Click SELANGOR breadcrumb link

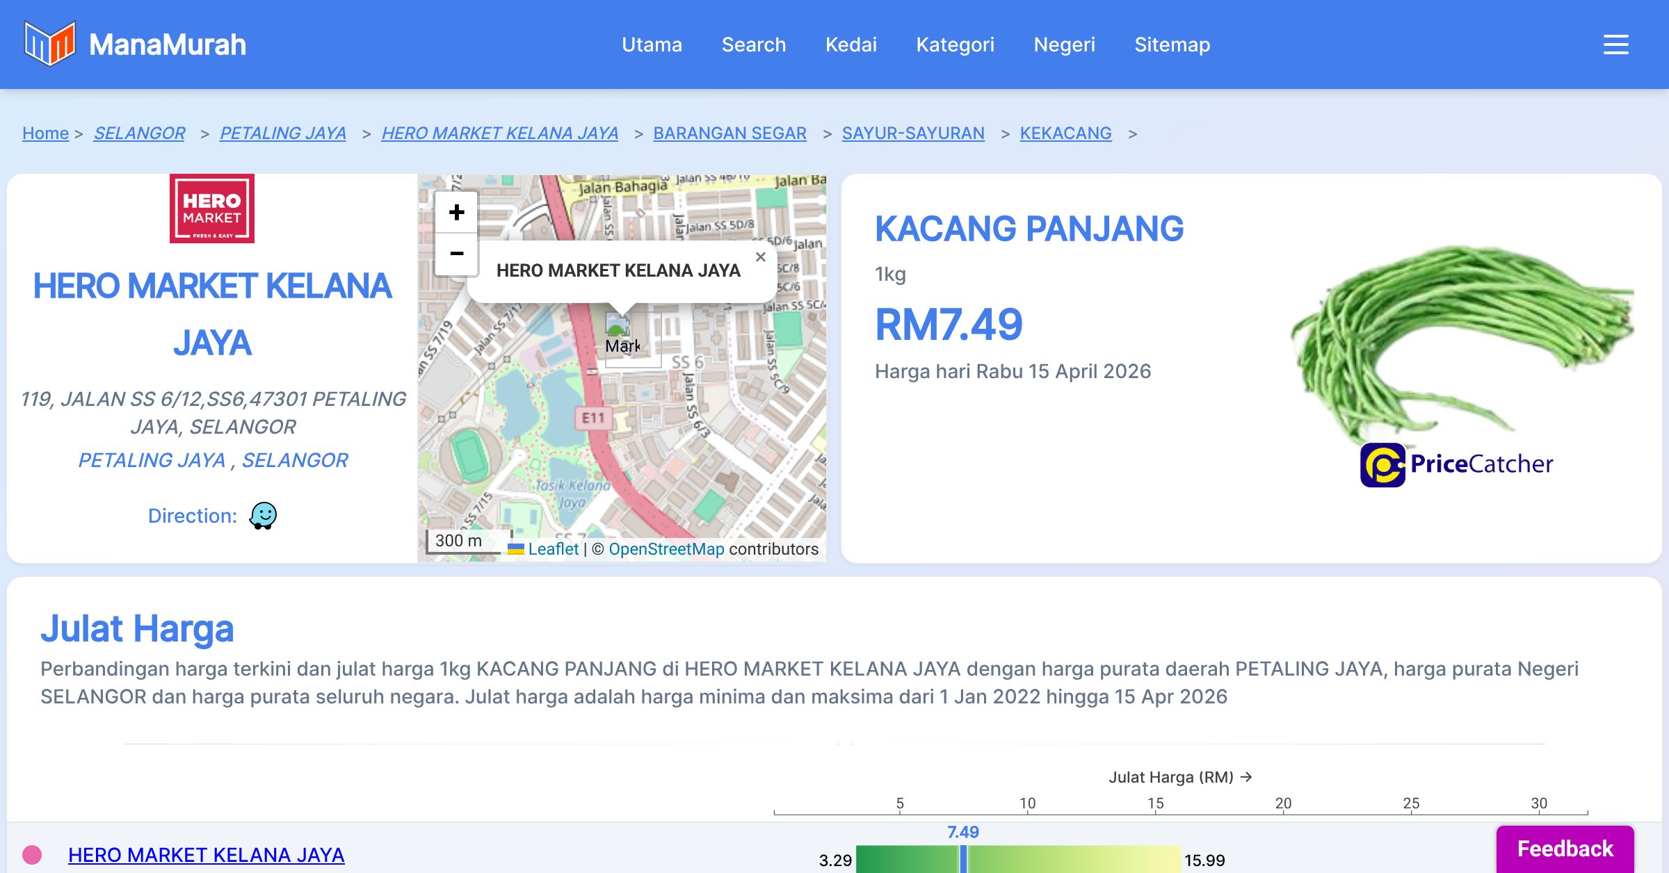click(139, 133)
